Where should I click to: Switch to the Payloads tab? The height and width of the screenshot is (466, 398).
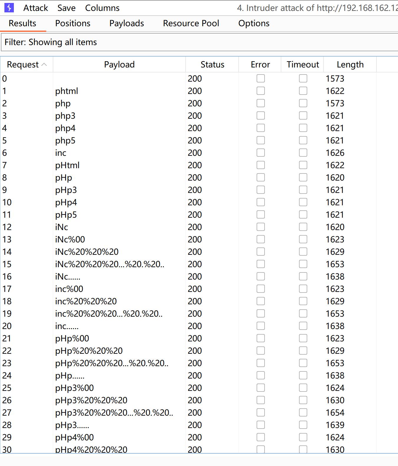[x=126, y=23]
